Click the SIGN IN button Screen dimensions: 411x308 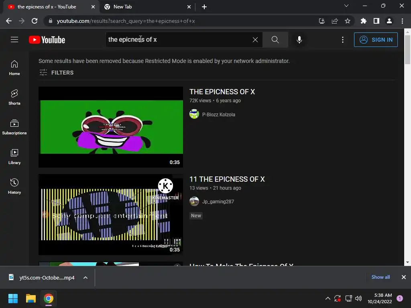[x=376, y=40]
